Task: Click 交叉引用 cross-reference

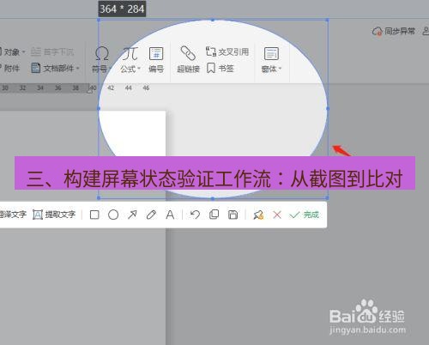Action: [227, 51]
